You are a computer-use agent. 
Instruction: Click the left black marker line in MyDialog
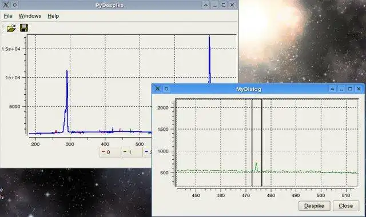tap(252, 143)
